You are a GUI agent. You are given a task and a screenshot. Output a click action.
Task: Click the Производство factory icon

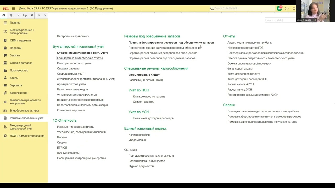coord(5,70)
